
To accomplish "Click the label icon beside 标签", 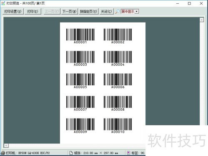I will tap(128, 153).
